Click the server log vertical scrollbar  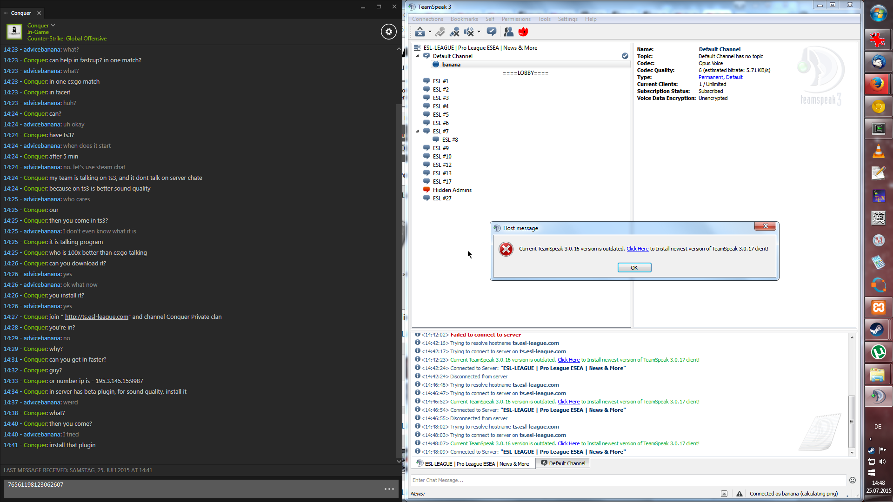852,421
